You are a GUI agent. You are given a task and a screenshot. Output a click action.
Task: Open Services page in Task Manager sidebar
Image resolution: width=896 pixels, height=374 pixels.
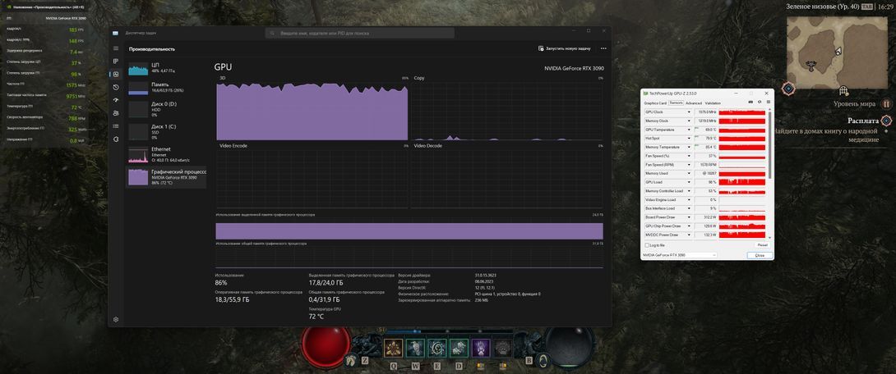pos(116,139)
